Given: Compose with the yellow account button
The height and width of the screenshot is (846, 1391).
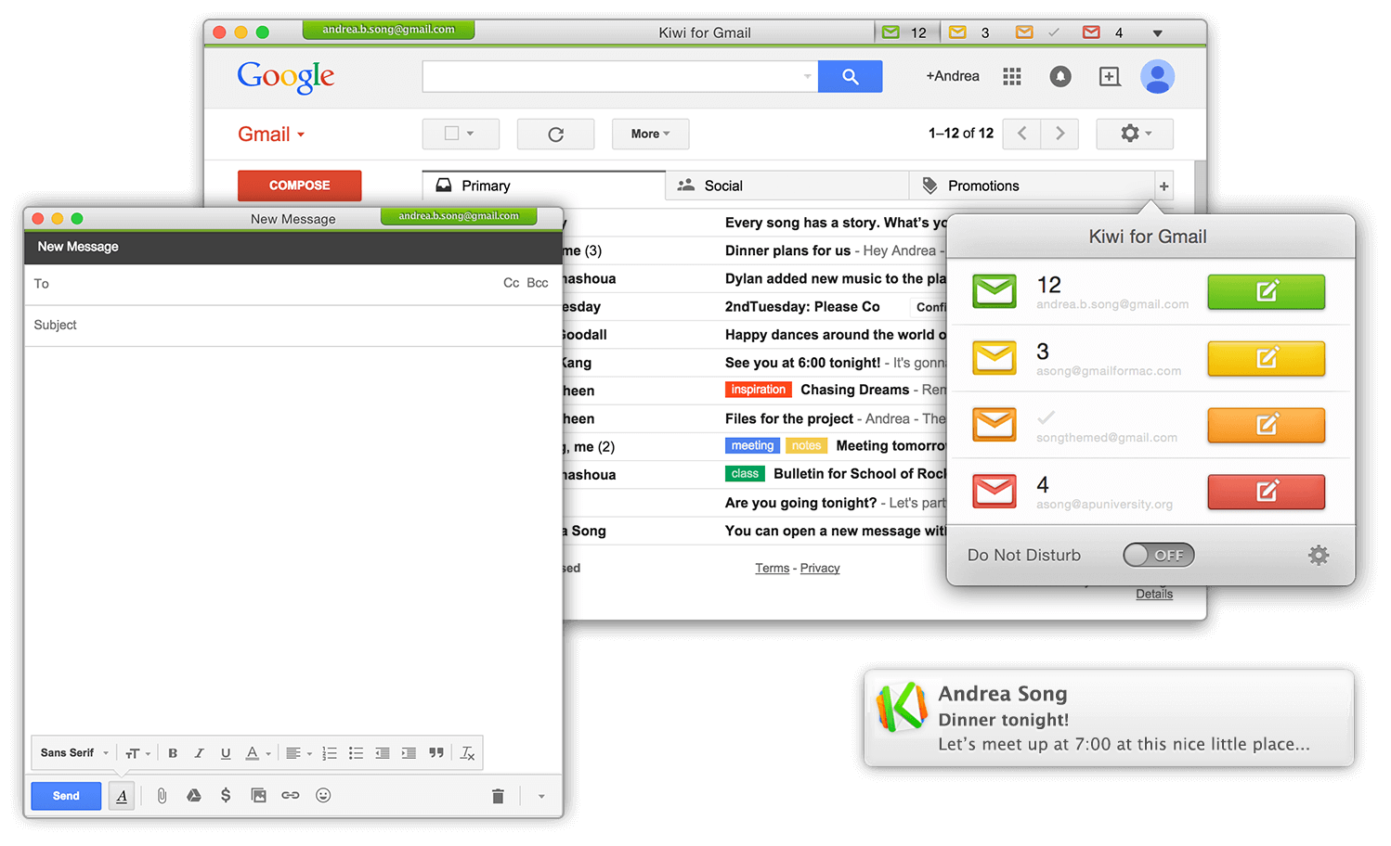Looking at the screenshot, I should pyautogui.click(x=1267, y=358).
